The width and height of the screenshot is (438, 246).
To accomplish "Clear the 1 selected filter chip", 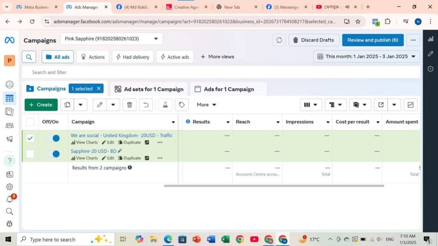I will 99,88.
